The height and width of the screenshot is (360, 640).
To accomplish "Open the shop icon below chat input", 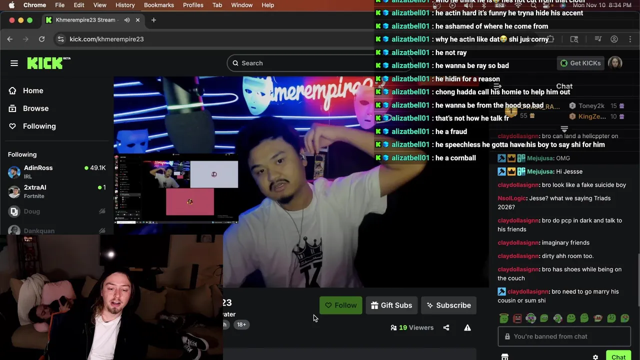I will [x=505, y=357].
